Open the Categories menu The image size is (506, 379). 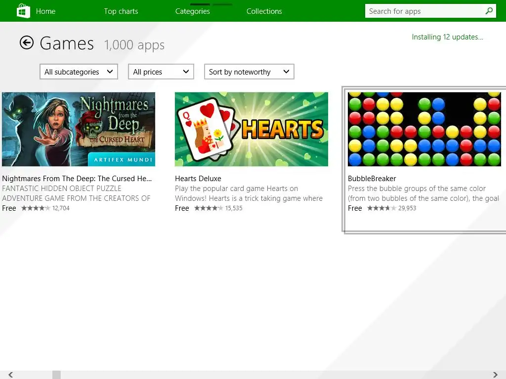pos(193,11)
